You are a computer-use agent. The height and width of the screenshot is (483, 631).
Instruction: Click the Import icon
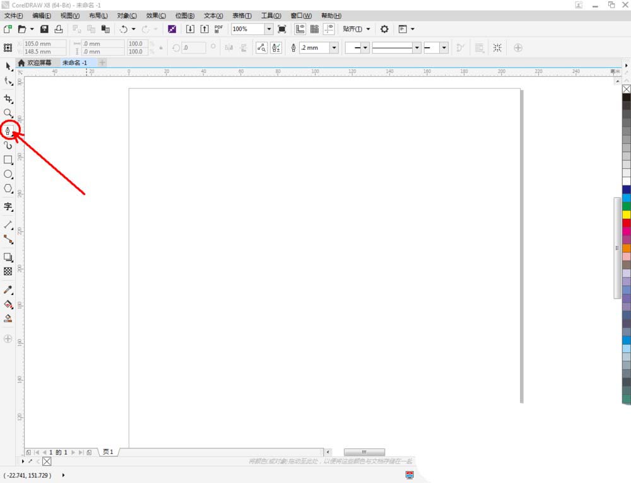tap(190, 29)
